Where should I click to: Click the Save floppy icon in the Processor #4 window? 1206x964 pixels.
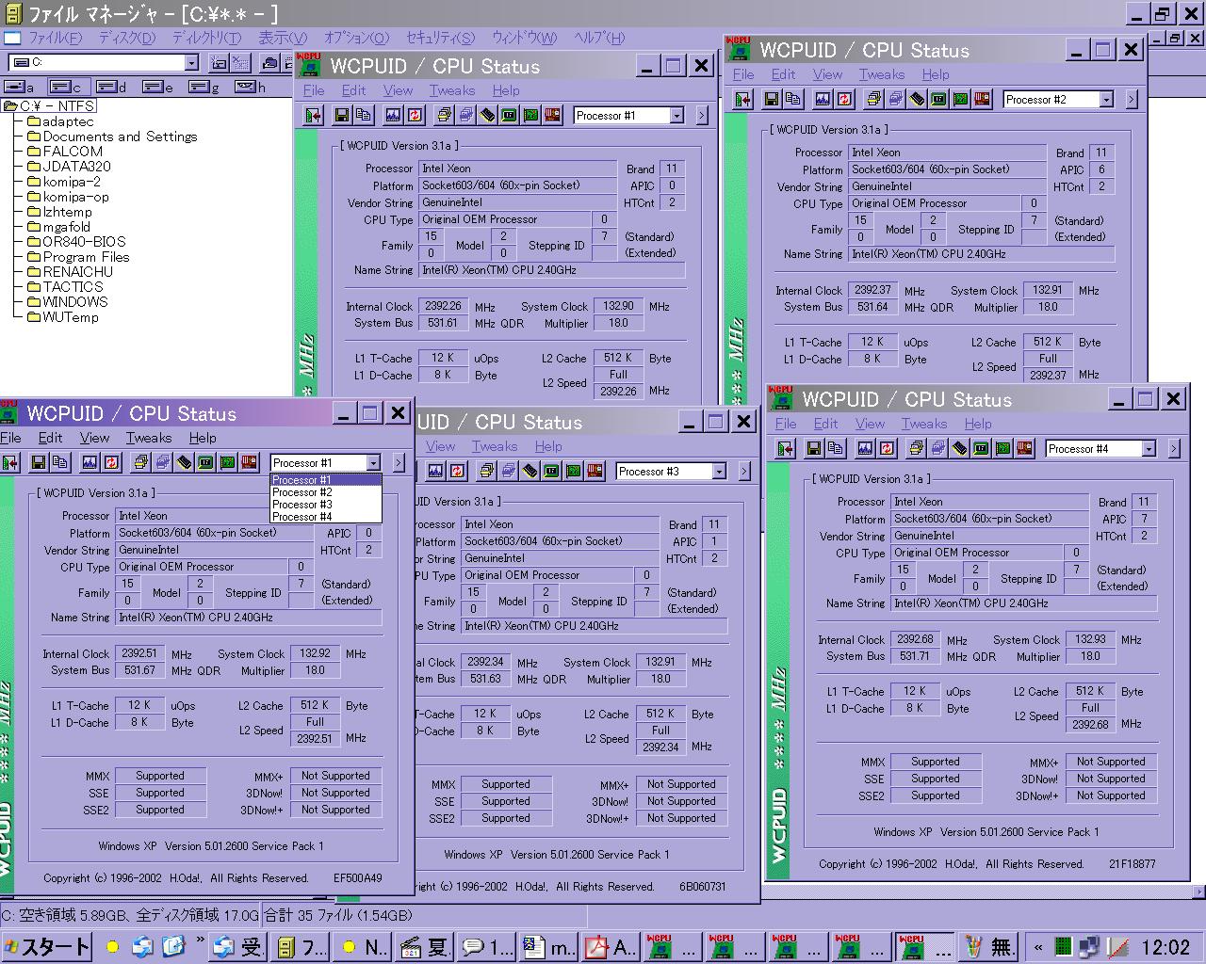coord(814,448)
